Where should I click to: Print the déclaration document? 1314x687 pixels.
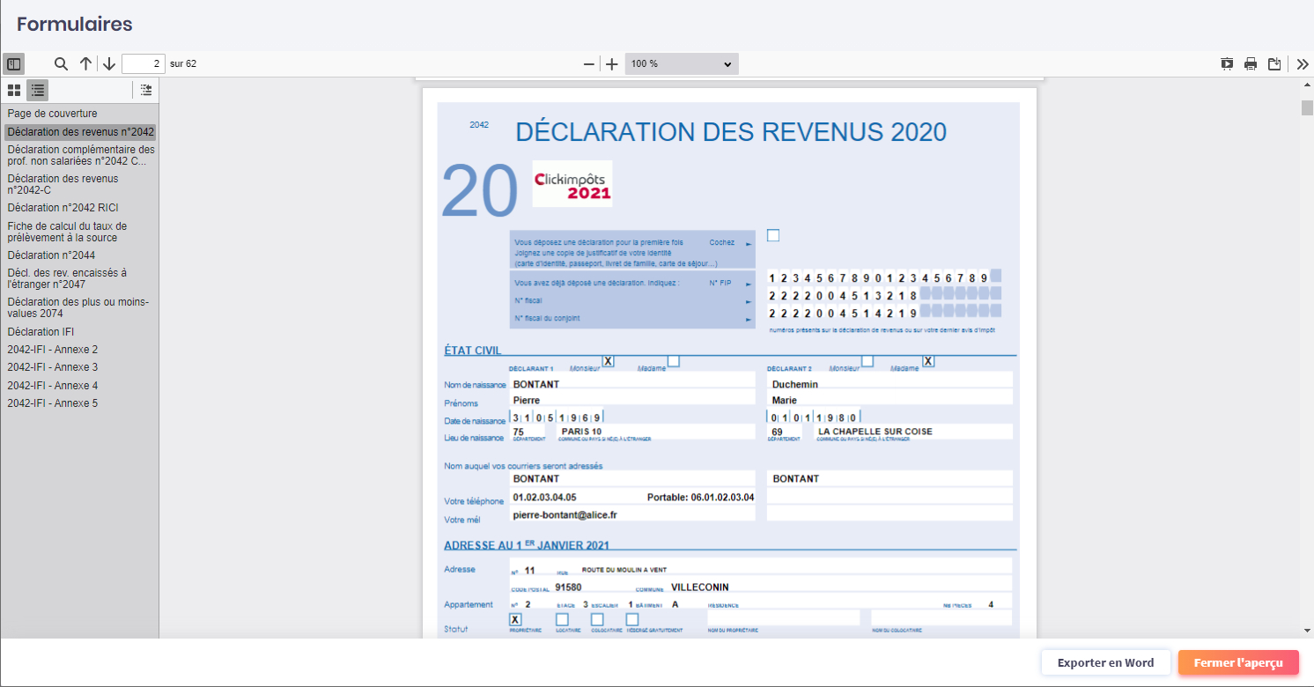pos(1251,63)
